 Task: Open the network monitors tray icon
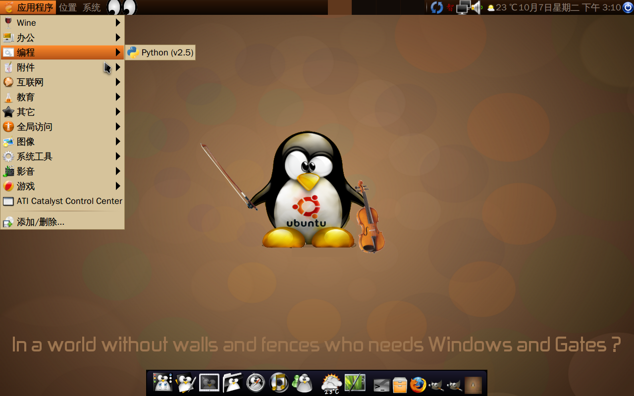coord(463,7)
